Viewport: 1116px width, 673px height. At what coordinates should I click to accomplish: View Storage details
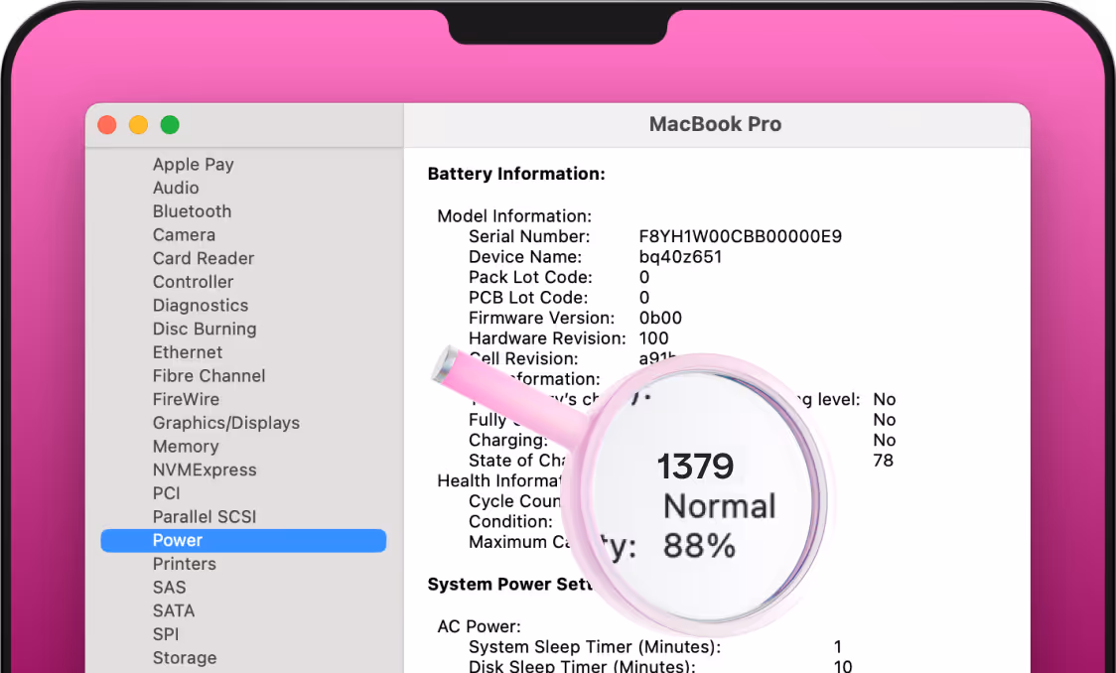[185, 657]
